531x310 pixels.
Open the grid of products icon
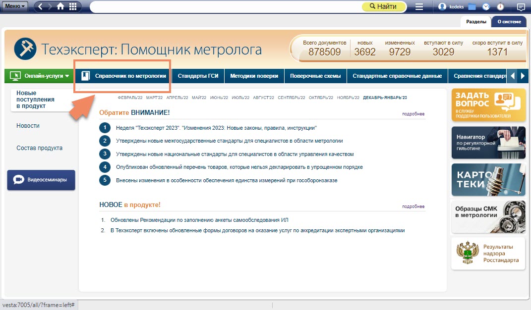point(73,6)
